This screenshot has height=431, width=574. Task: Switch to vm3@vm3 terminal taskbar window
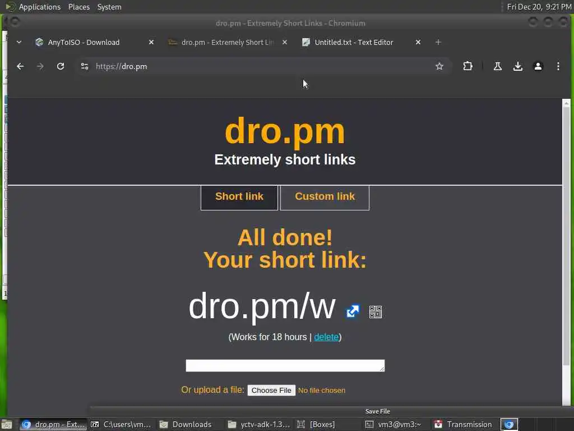tap(394, 424)
